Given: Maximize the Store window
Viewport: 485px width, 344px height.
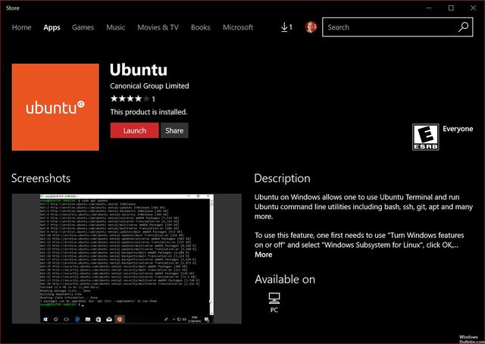Looking at the screenshot, I should tap(451, 8).
